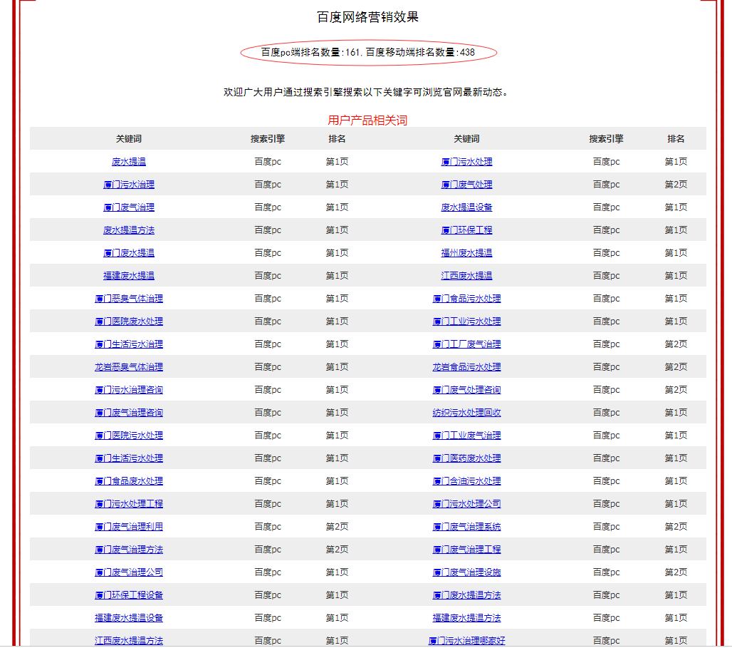Open the 厦门医药废水处理 link
The height and width of the screenshot is (648, 732).
coord(466,458)
